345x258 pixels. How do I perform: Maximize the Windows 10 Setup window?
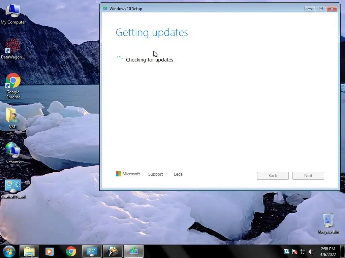point(321,8)
